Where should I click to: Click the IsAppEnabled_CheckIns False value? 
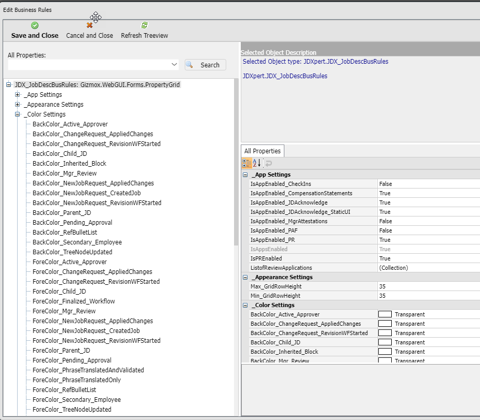point(386,184)
